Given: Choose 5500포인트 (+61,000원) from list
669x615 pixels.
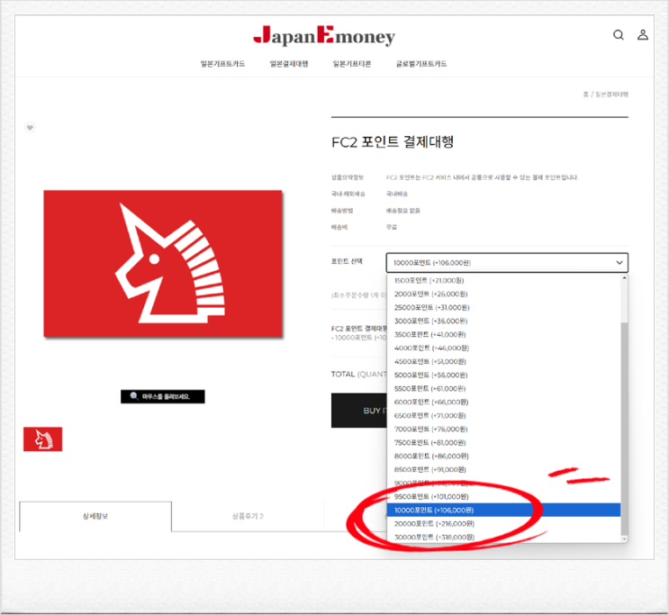Looking at the screenshot, I should point(503,389).
